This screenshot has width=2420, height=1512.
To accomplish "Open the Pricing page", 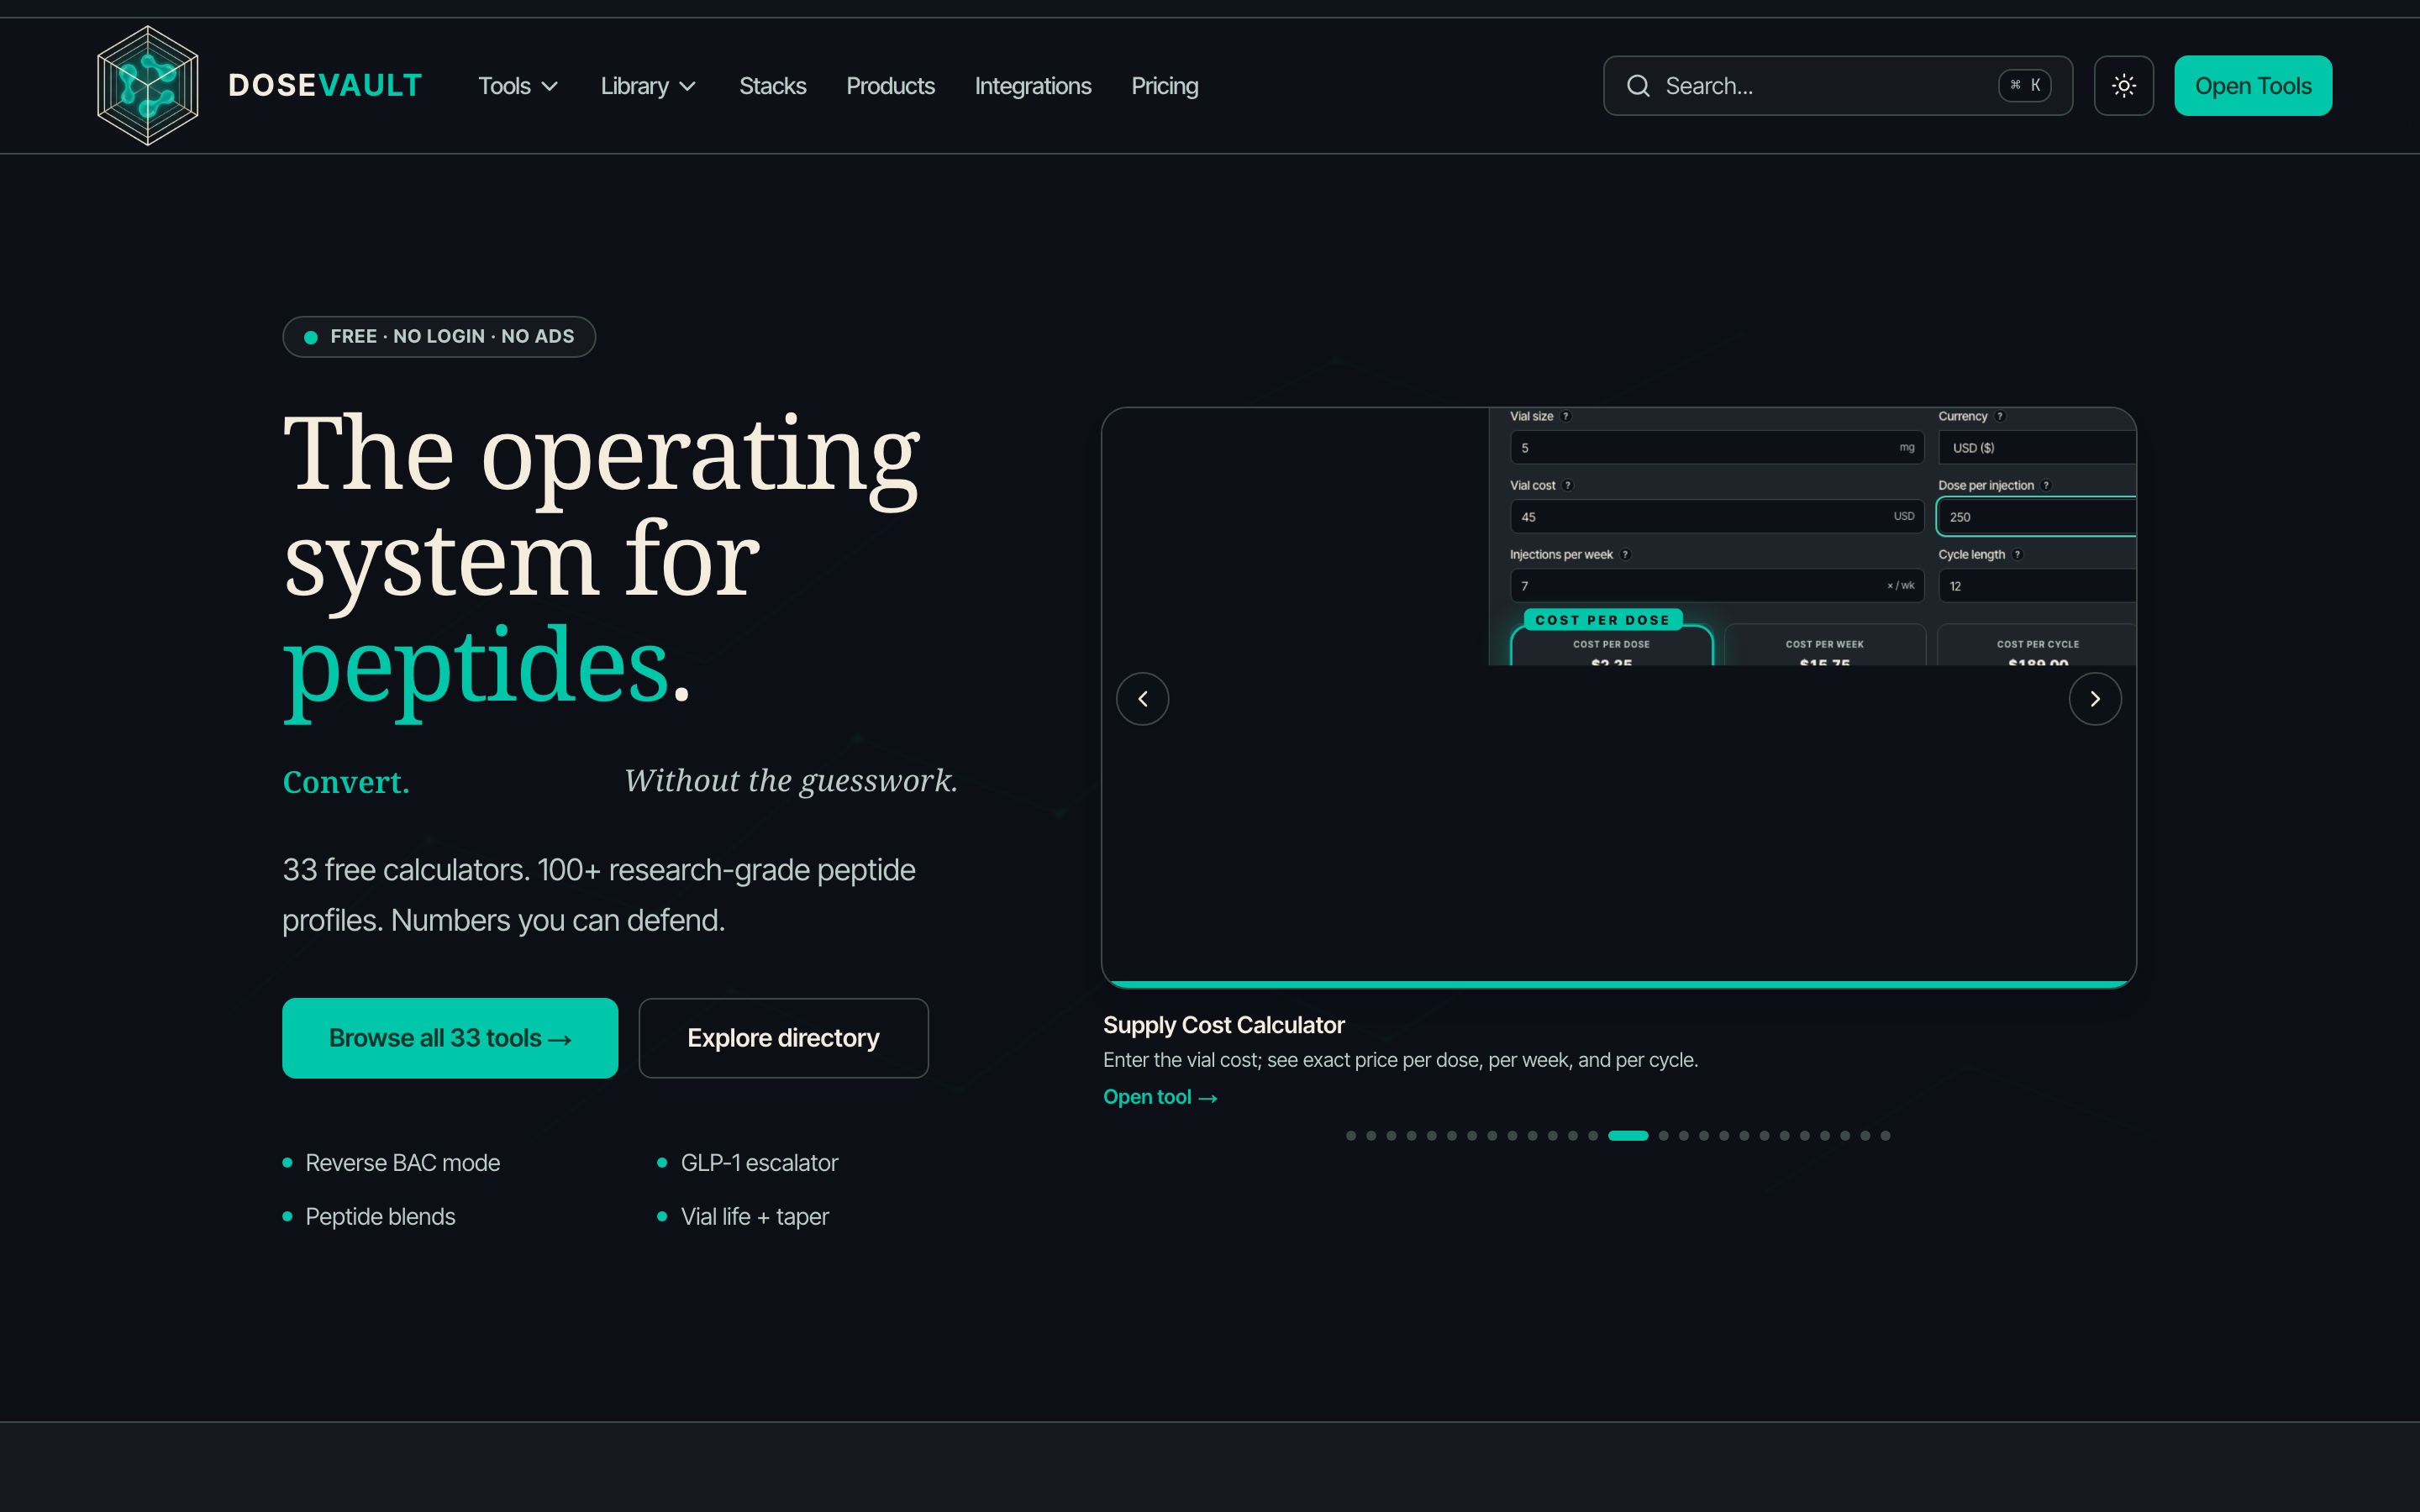I will pyautogui.click(x=1164, y=86).
